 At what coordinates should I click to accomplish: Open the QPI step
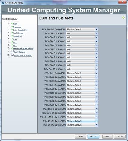[x=15, y=45]
